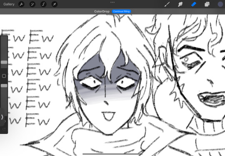Open the active color picker

click(x=220, y=4)
